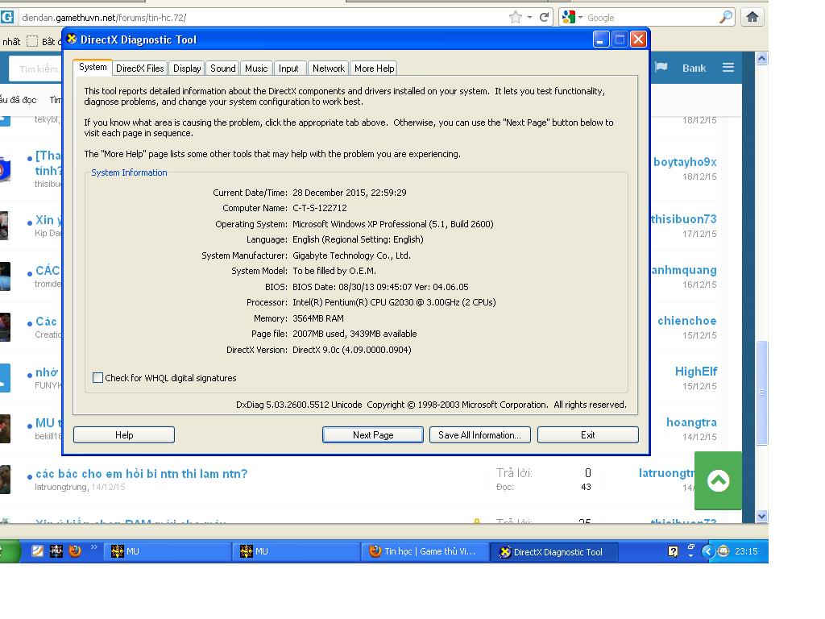Click the magnifier search icon in browser
This screenshot has width=825, height=619.
[726, 18]
